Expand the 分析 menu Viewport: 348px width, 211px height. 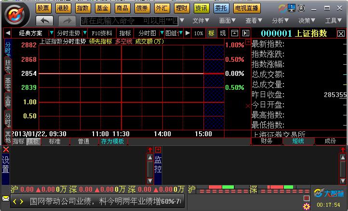(x=281, y=21)
